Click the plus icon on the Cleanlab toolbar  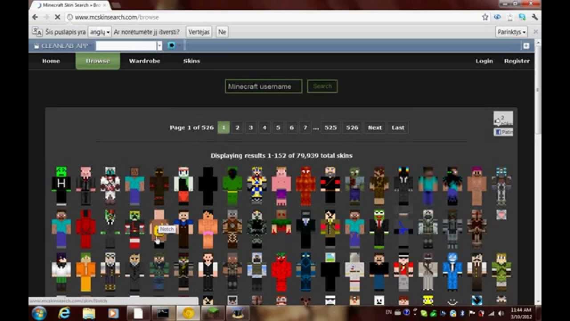coord(526,46)
